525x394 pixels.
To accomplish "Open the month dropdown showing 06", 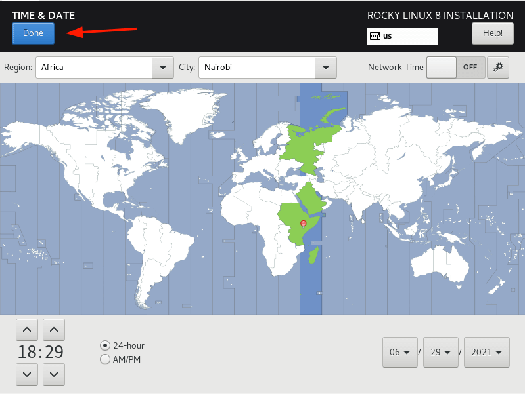I will click(399, 352).
